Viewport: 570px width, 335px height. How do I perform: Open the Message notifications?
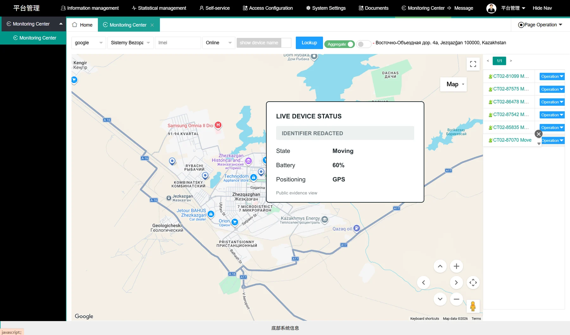click(x=460, y=8)
